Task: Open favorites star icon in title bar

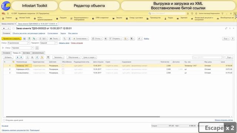Action: point(196,13)
